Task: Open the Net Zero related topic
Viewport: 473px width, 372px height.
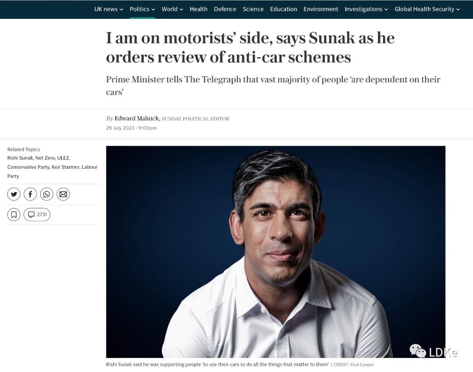Action: (45, 158)
